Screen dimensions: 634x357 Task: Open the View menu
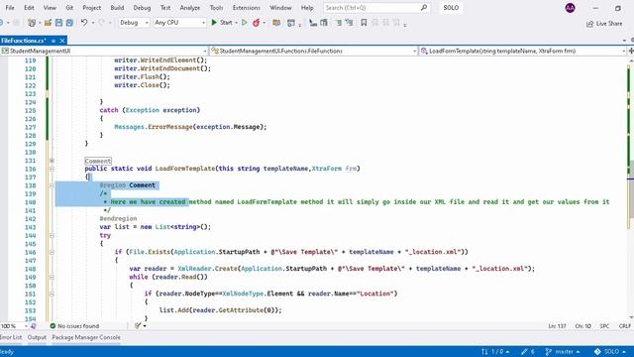50,8
